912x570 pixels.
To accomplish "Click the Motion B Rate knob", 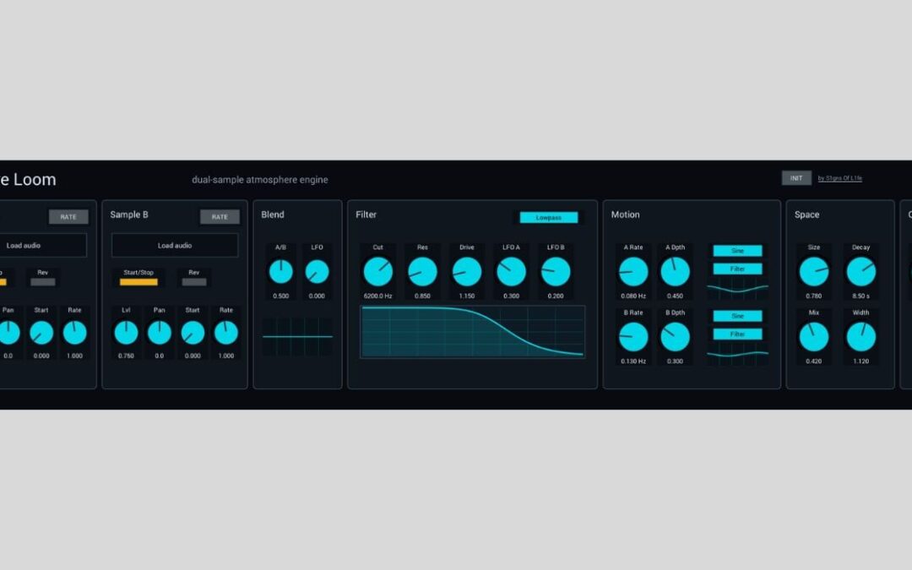I will point(633,337).
